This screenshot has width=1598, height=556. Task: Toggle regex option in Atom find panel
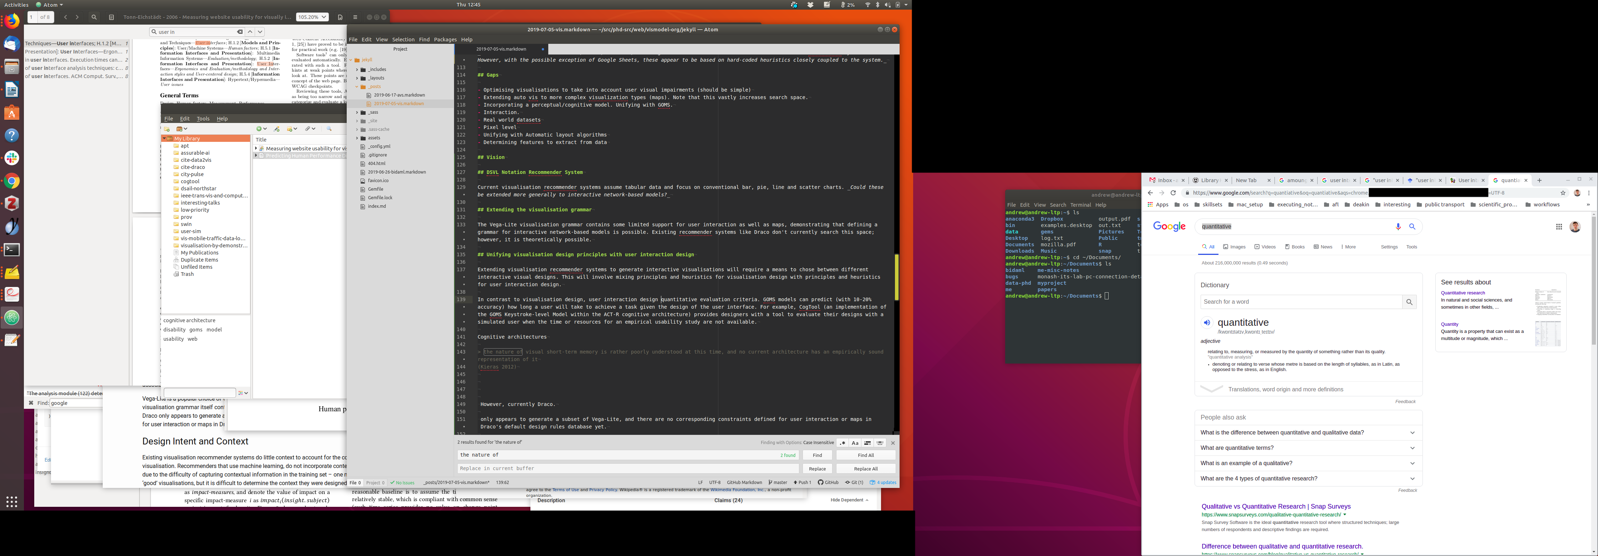[x=842, y=443]
